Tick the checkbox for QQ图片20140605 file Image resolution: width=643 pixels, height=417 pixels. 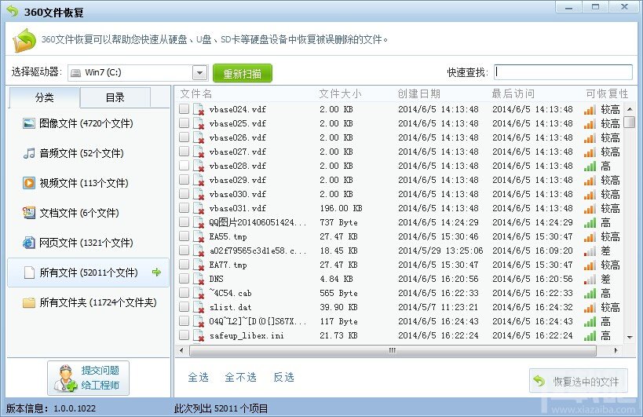(x=184, y=221)
